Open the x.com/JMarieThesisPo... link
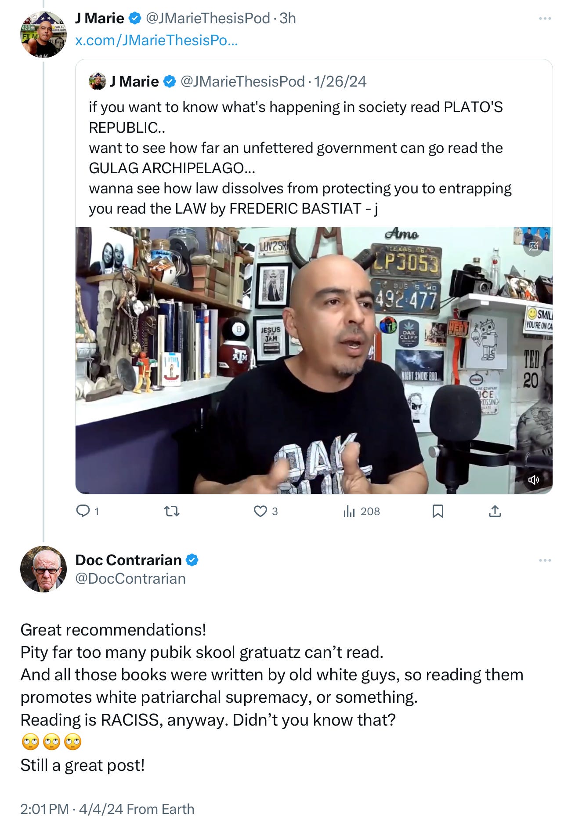Viewport: 575px width, 828px height. pyautogui.click(x=156, y=40)
